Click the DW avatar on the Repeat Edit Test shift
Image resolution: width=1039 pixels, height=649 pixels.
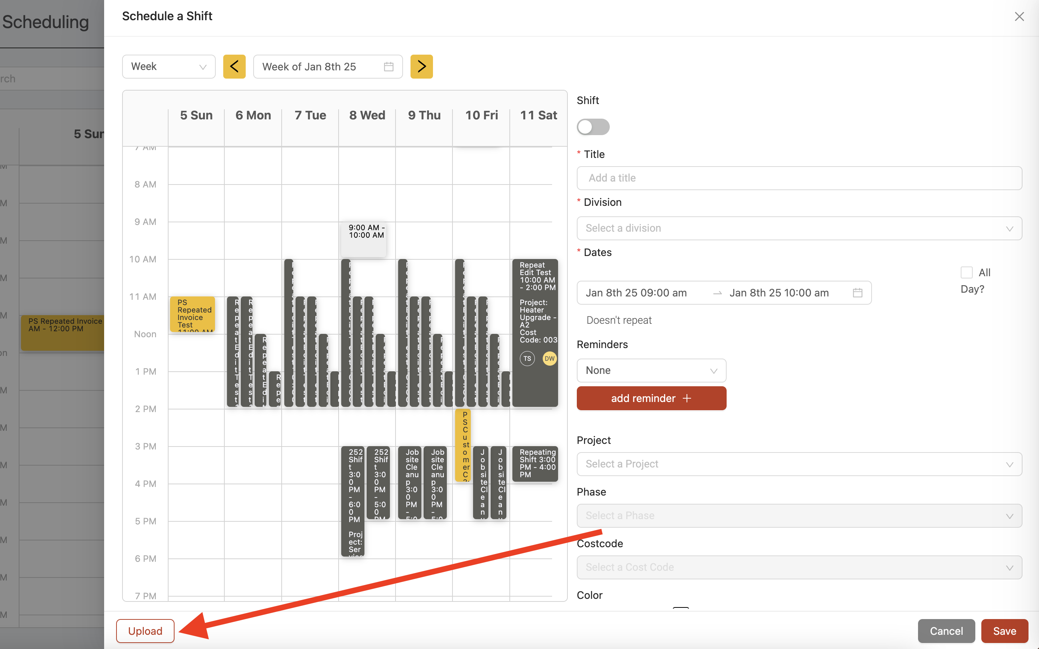tap(549, 359)
